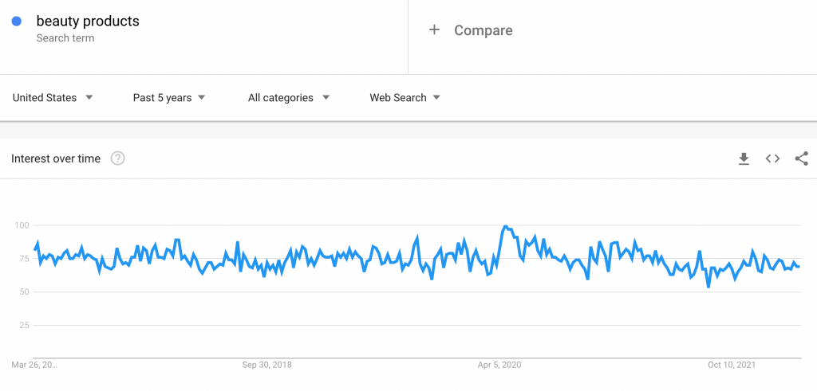Click the Interest over time heading
Image resolution: width=817 pixels, height=391 pixels.
(x=56, y=158)
